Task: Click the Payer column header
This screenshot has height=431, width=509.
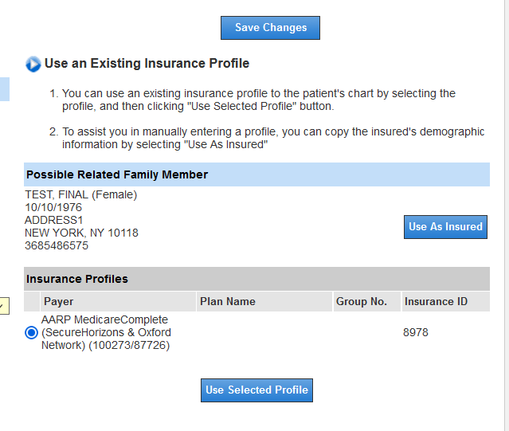Action: tap(59, 301)
